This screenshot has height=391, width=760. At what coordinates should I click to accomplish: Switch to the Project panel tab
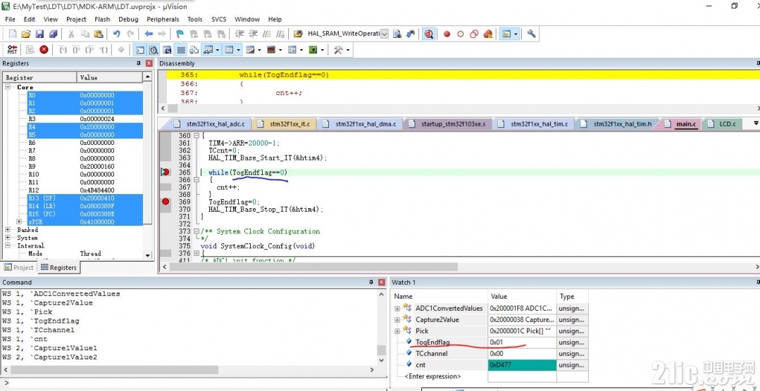19,267
